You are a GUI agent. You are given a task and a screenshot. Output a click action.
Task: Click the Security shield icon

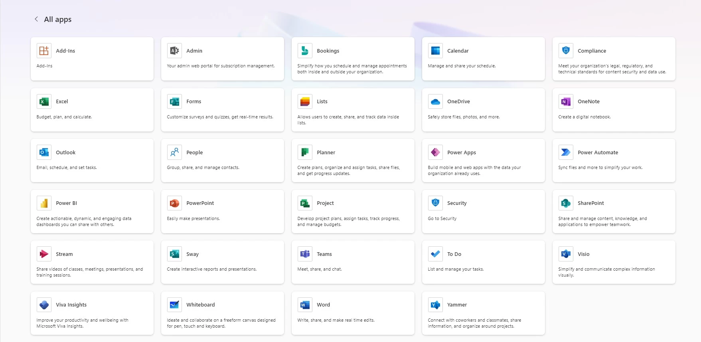click(x=435, y=203)
